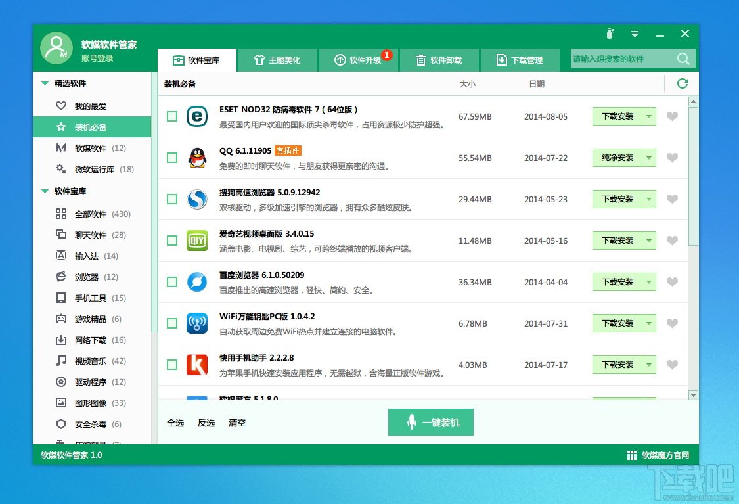Screen dimensions: 739x504
Task: Favorite ESET NOD32 with heart icon
Action: tap(672, 116)
